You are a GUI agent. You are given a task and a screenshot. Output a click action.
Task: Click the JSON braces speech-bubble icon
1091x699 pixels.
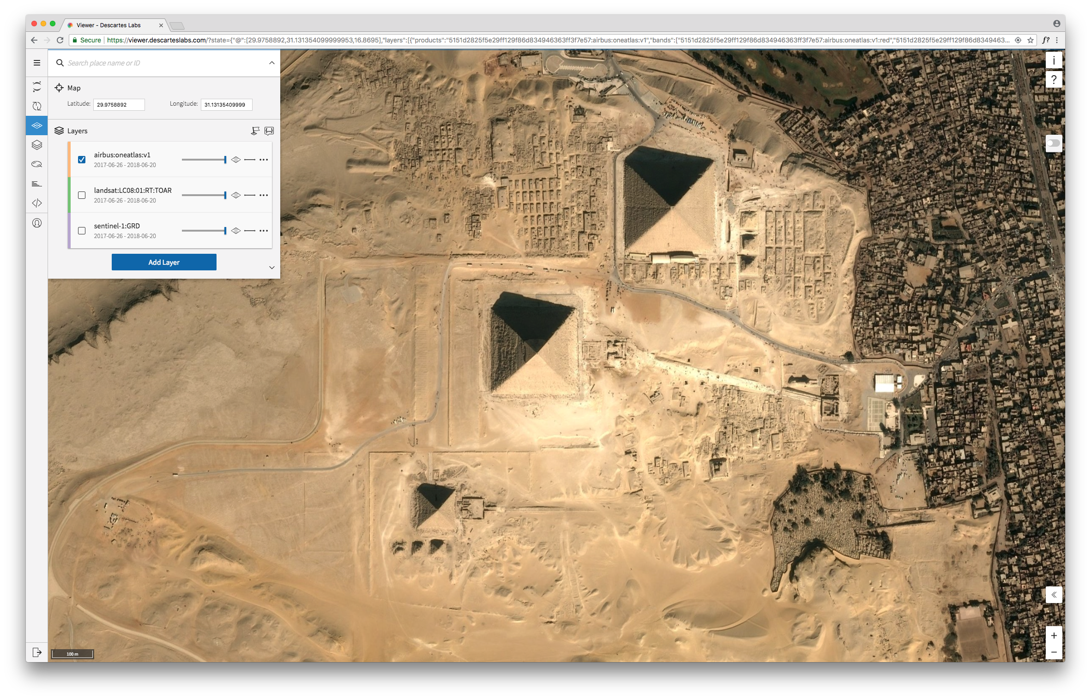(269, 131)
